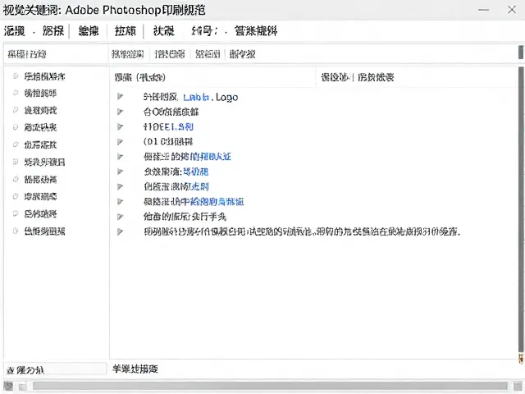
Task: Expand the row beginning with "(01"
Action: pos(120,142)
